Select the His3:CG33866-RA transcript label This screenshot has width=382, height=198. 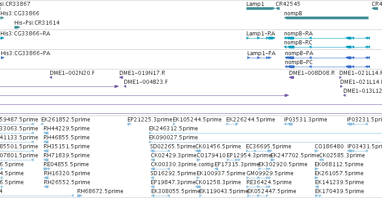(25, 34)
